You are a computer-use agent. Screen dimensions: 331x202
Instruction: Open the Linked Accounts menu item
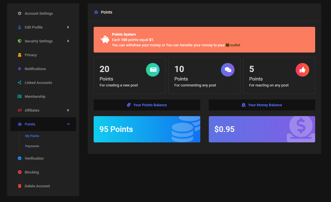(x=43, y=83)
